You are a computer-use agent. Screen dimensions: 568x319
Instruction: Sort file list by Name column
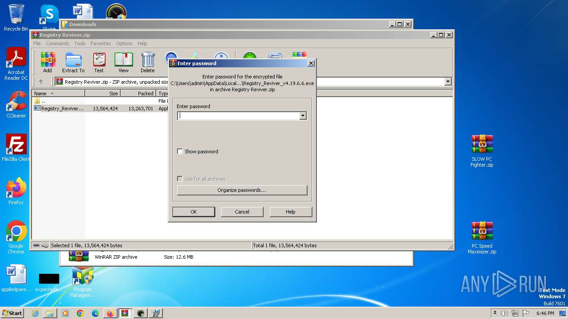tap(59, 93)
